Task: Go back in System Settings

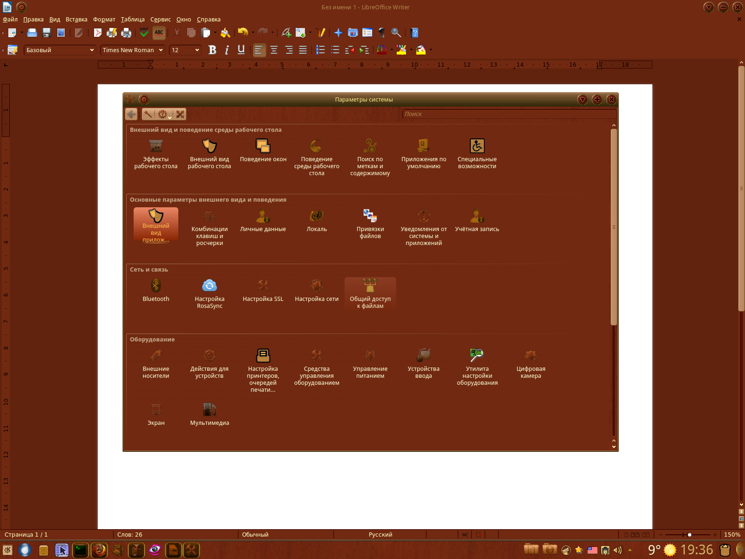Action: (131, 114)
